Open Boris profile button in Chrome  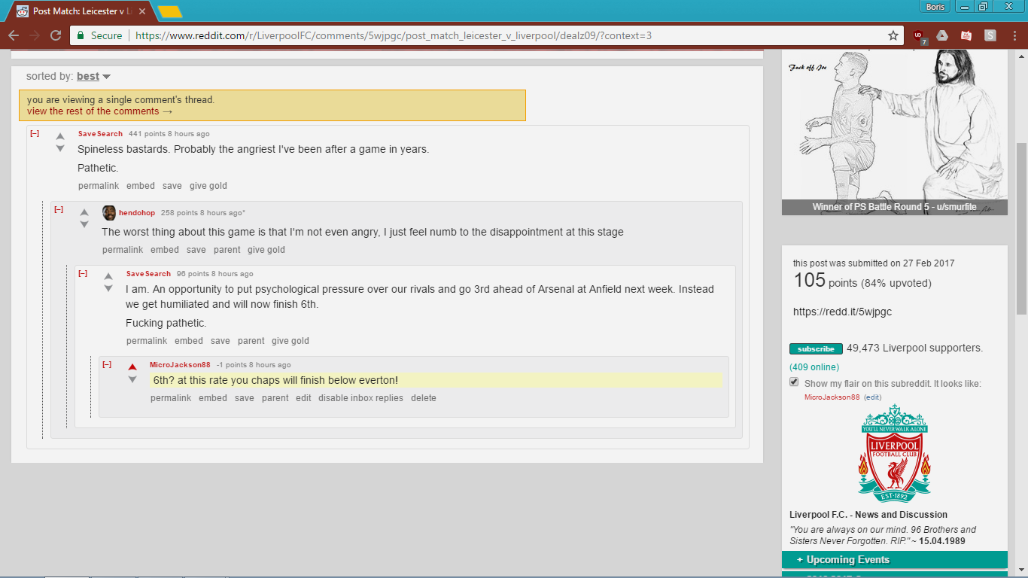click(936, 7)
